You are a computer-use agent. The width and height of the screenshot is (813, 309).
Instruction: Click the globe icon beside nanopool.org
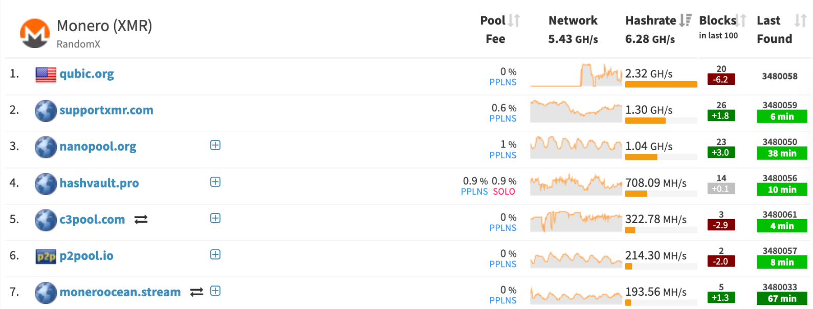pyautogui.click(x=46, y=147)
